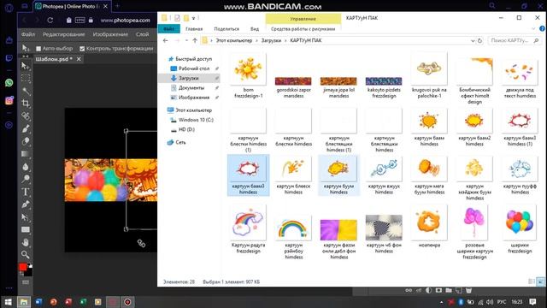Select the Move tool in Photopea toolbar
Image resolution: width=547 pixels, height=308 pixels.
click(x=25, y=66)
